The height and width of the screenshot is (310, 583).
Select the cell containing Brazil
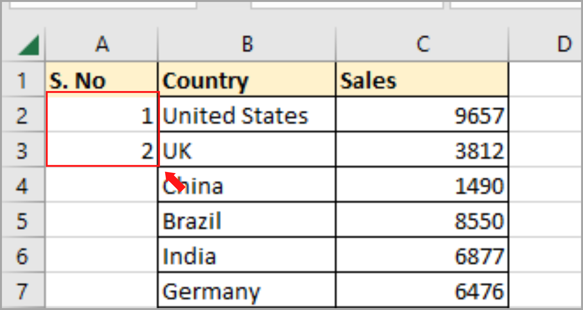tap(247, 220)
